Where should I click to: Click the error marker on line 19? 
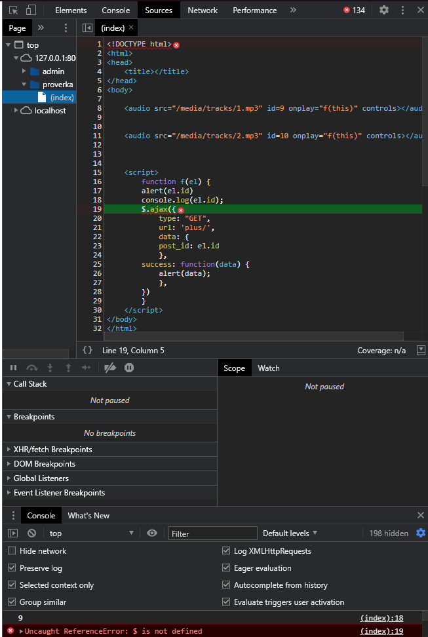coord(182,210)
